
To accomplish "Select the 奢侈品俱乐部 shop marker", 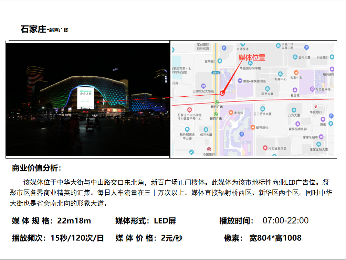I will [298, 124].
